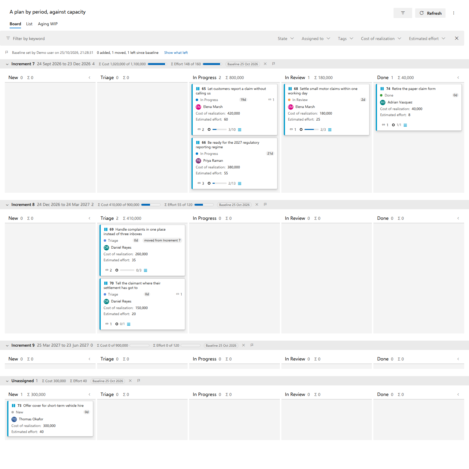
Task: Remove baseline for Increment 7
Action: 265,64
